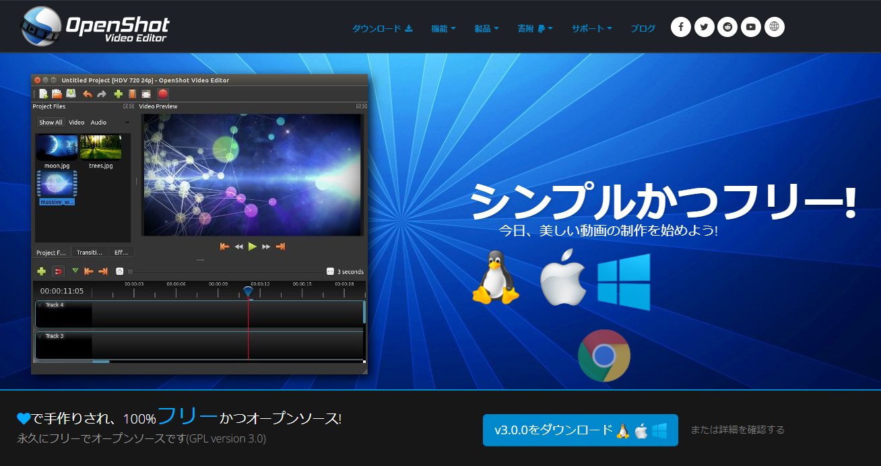Jump to End in preview controls

(280, 246)
